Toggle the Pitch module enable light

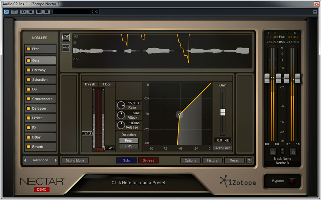(x=28, y=49)
